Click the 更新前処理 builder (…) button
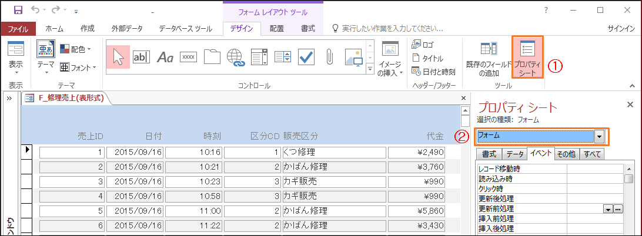Image resolution: width=642 pixels, height=236 pixels. point(618,209)
